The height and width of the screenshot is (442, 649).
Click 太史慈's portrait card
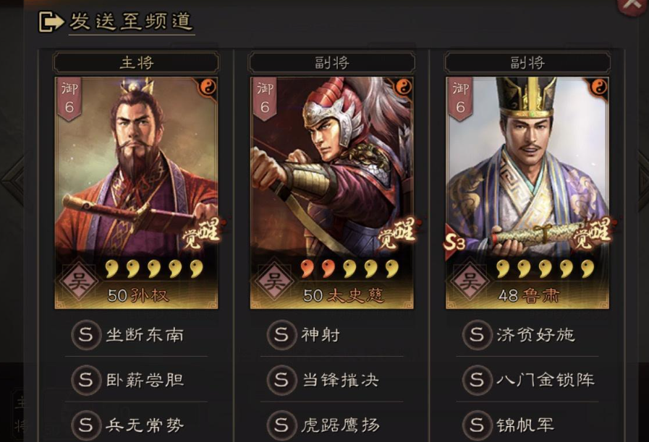coord(331,193)
